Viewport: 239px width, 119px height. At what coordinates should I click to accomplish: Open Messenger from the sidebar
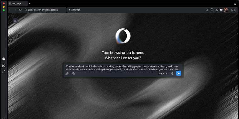[x=4, y=59]
